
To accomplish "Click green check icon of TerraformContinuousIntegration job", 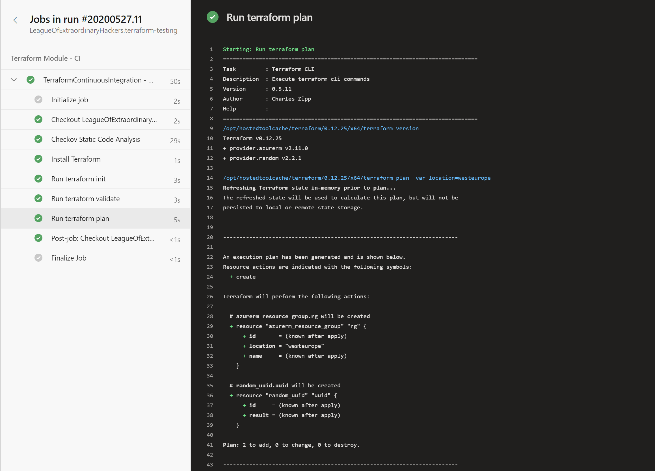I will pyautogui.click(x=31, y=80).
